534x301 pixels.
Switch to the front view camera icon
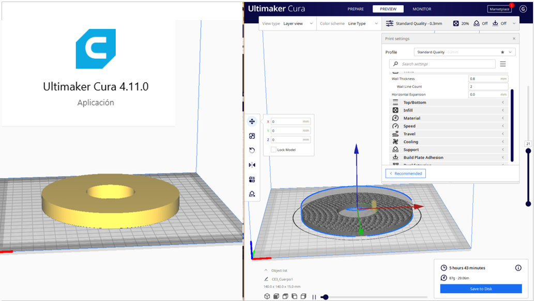click(276, 296)
